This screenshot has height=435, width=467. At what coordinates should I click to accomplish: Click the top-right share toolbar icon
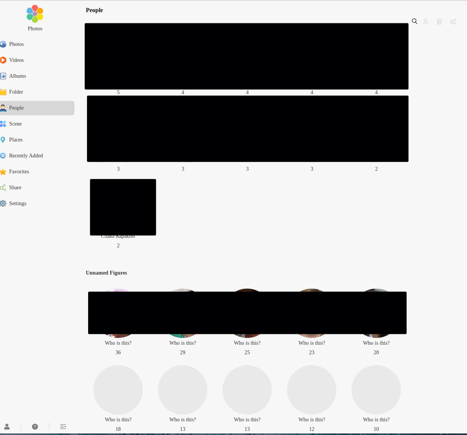pos(453,22)
